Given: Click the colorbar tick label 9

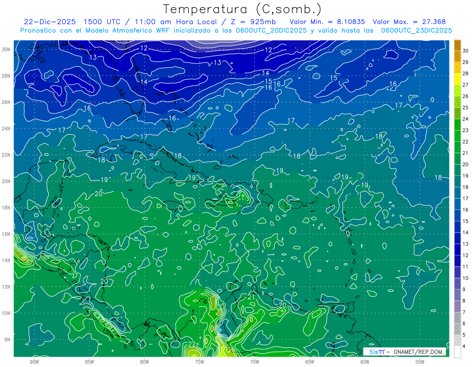Looking at the screenshot, I should (x=464, y=290).
